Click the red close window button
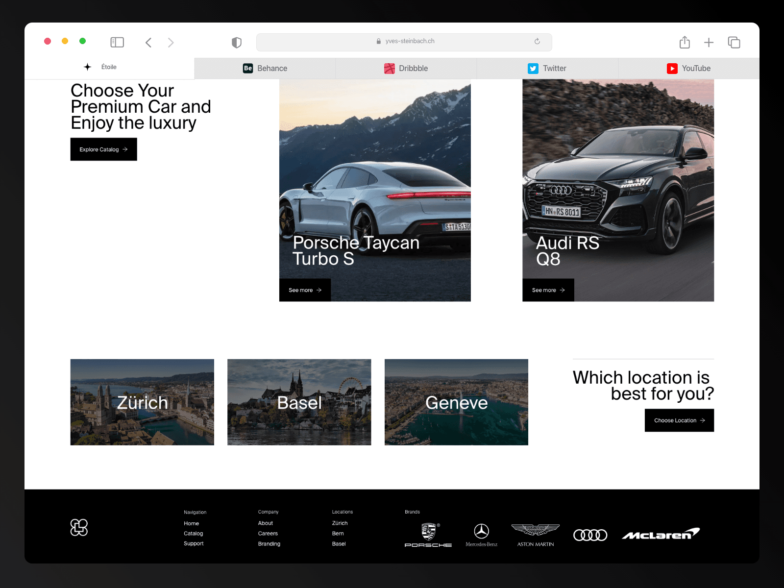 coord(48,41)
